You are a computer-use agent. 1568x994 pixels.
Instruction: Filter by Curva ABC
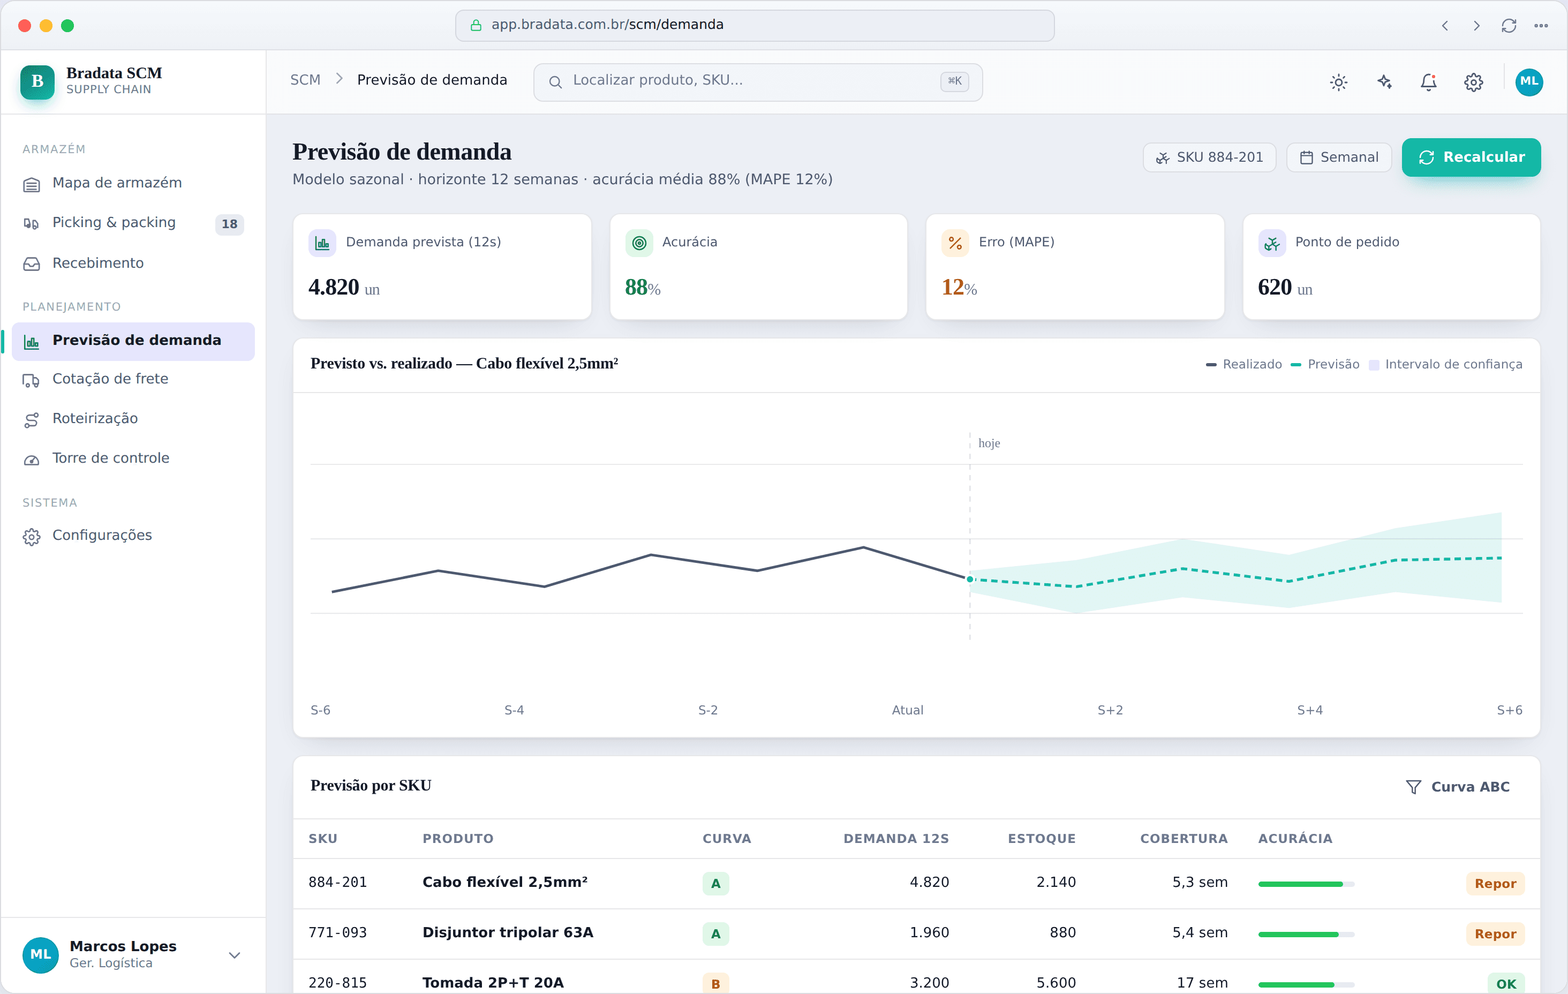point(1457,786)
